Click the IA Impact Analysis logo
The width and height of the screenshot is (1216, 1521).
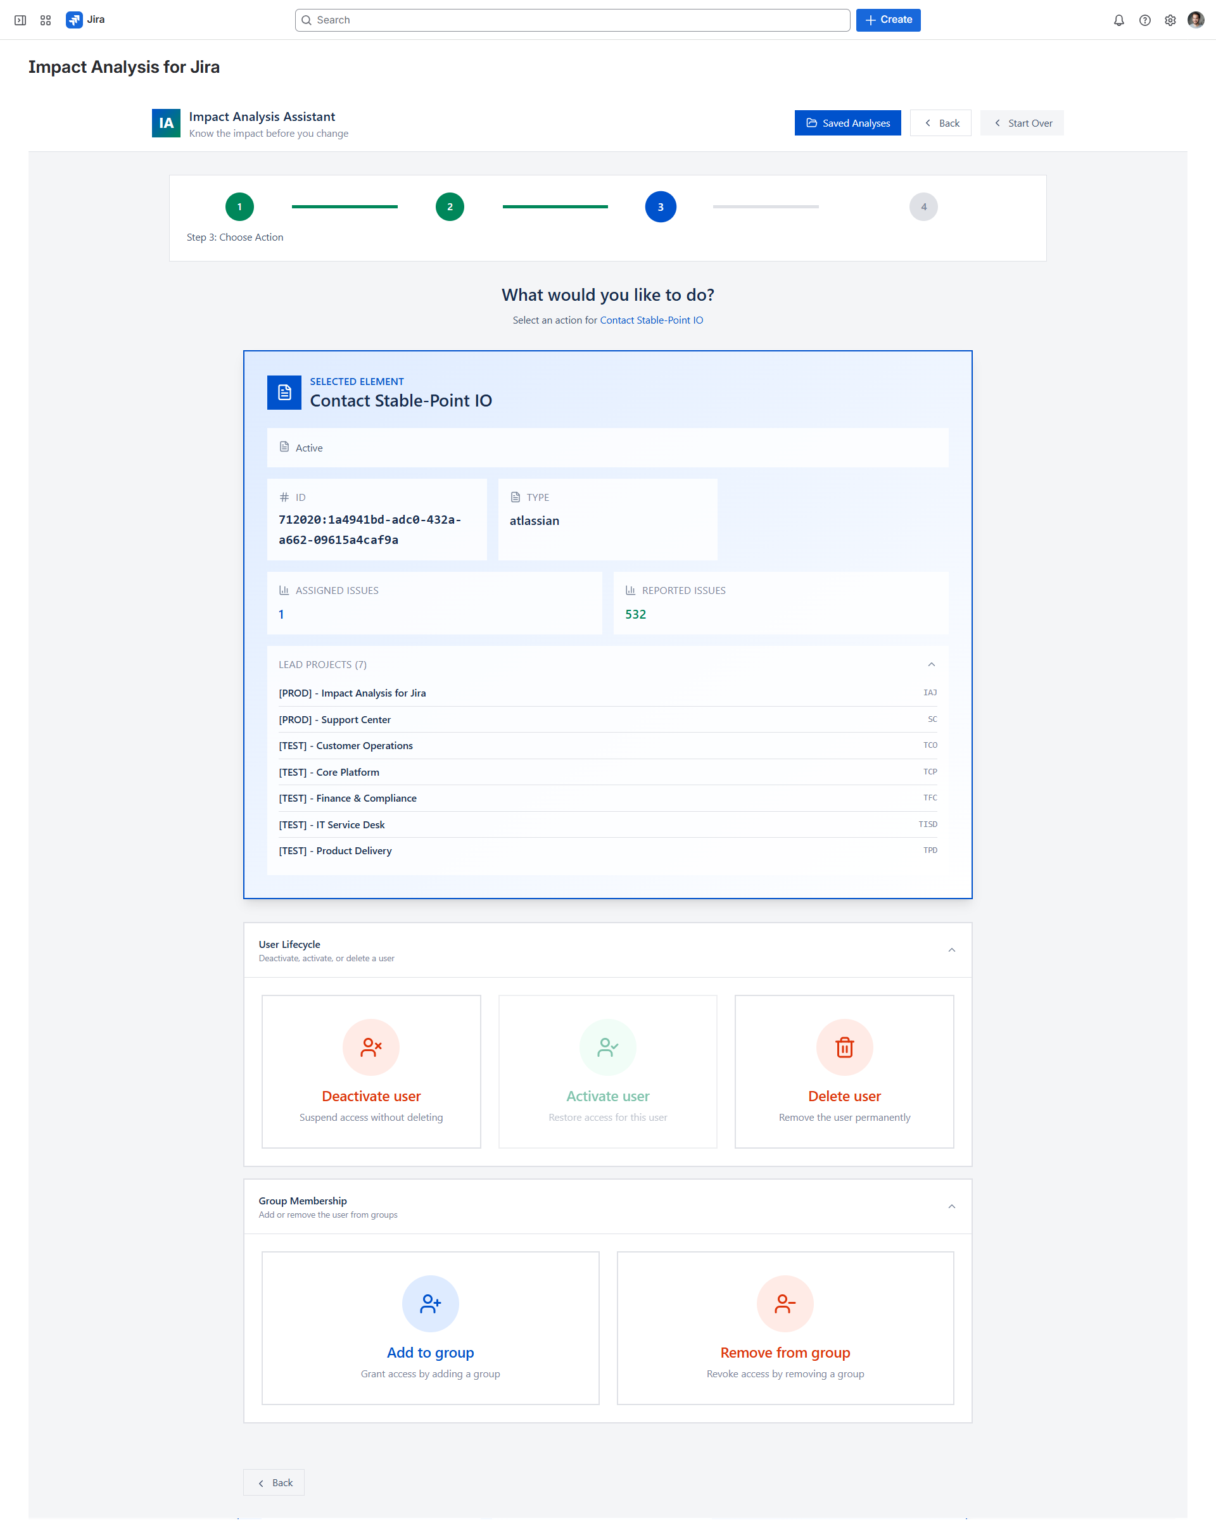[166, 123]
